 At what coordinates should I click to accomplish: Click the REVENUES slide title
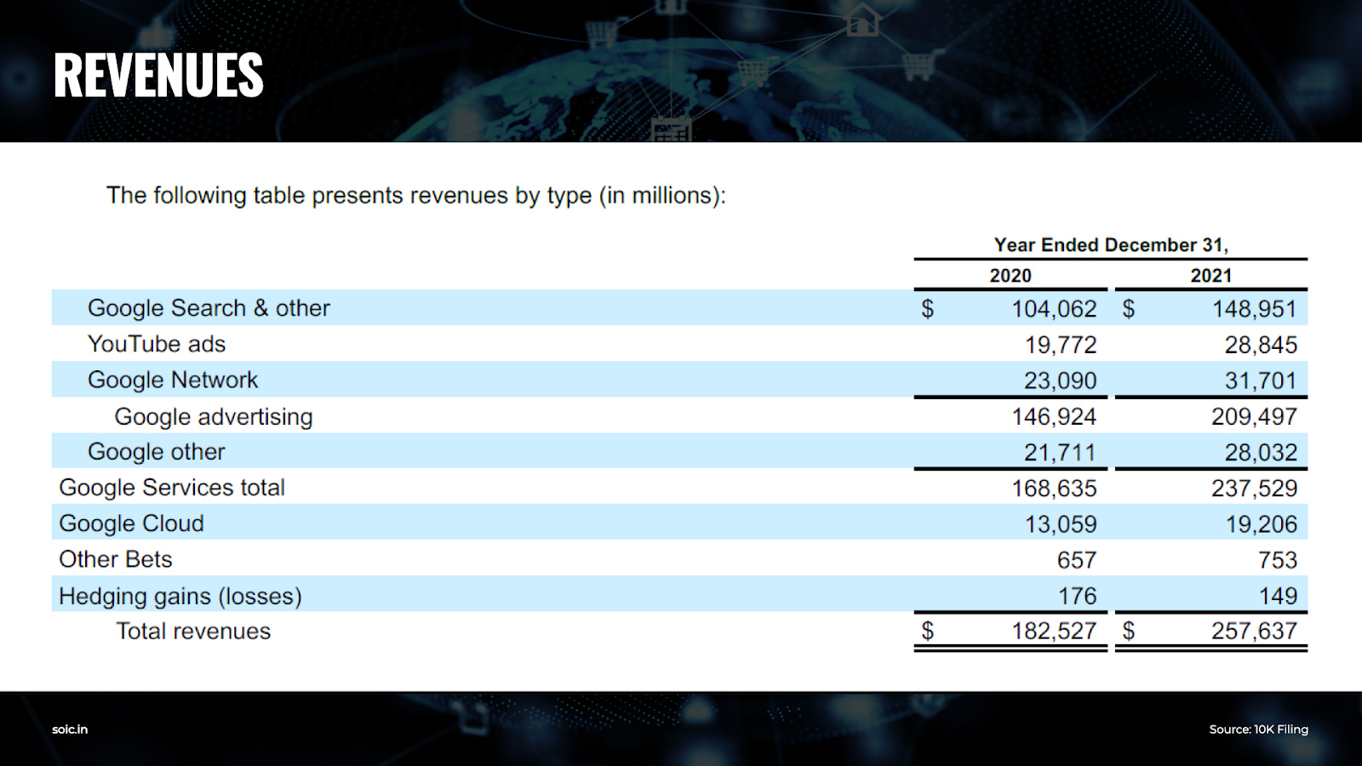[x=158, y=75]
